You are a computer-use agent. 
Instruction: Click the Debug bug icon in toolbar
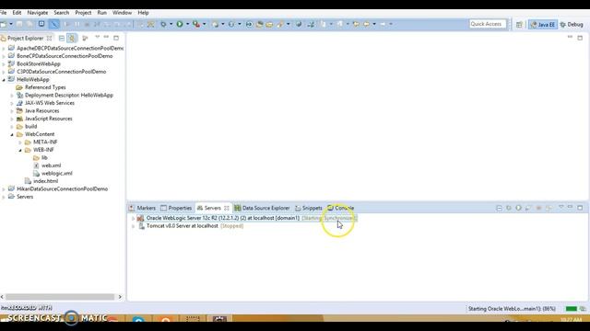[x=163, y=24]
